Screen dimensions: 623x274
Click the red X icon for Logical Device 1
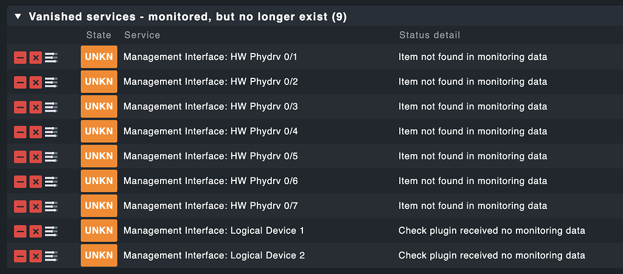coord(36,231)
